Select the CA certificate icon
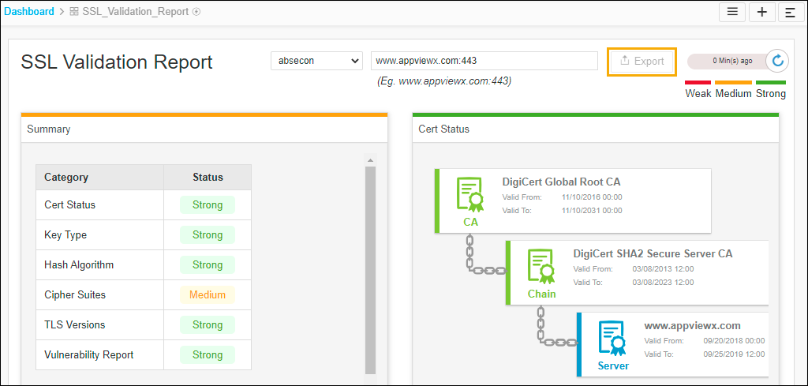 [470, 195]
